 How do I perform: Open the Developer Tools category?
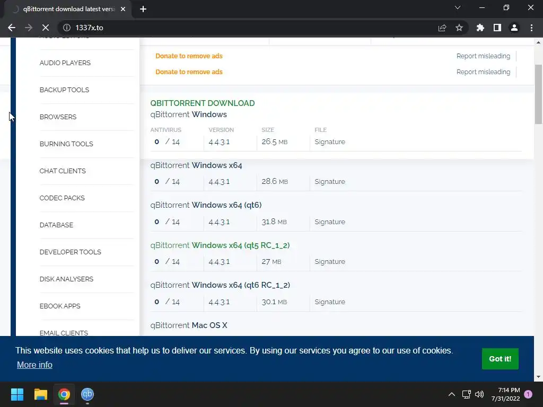(71, 252)
